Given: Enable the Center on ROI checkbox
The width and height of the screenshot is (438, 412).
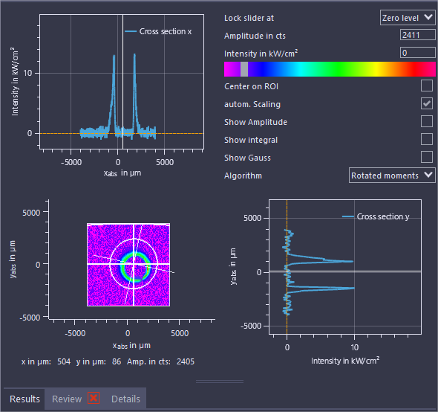Looking at the screenshot, I should (x=427, y=86).
